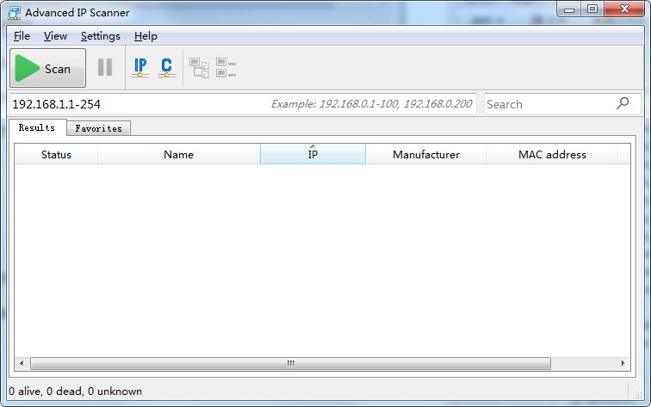Click the Collapse all list icon
This screenshot has height=407, width=651.
[x=226, y=68]
